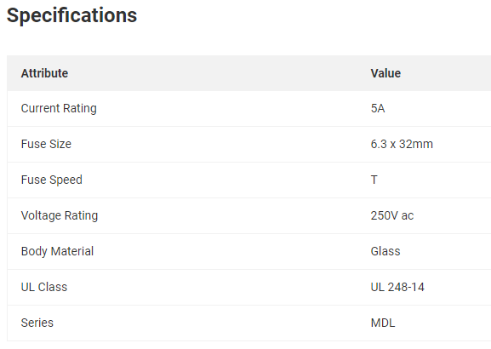
Task: Click the Current Rating attribute label
Action: 59,109
